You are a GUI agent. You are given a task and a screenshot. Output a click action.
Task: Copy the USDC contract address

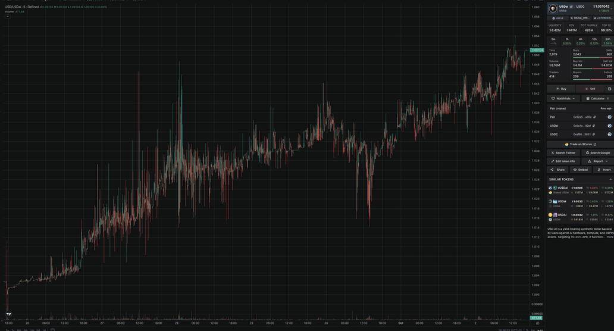point(594,135)
